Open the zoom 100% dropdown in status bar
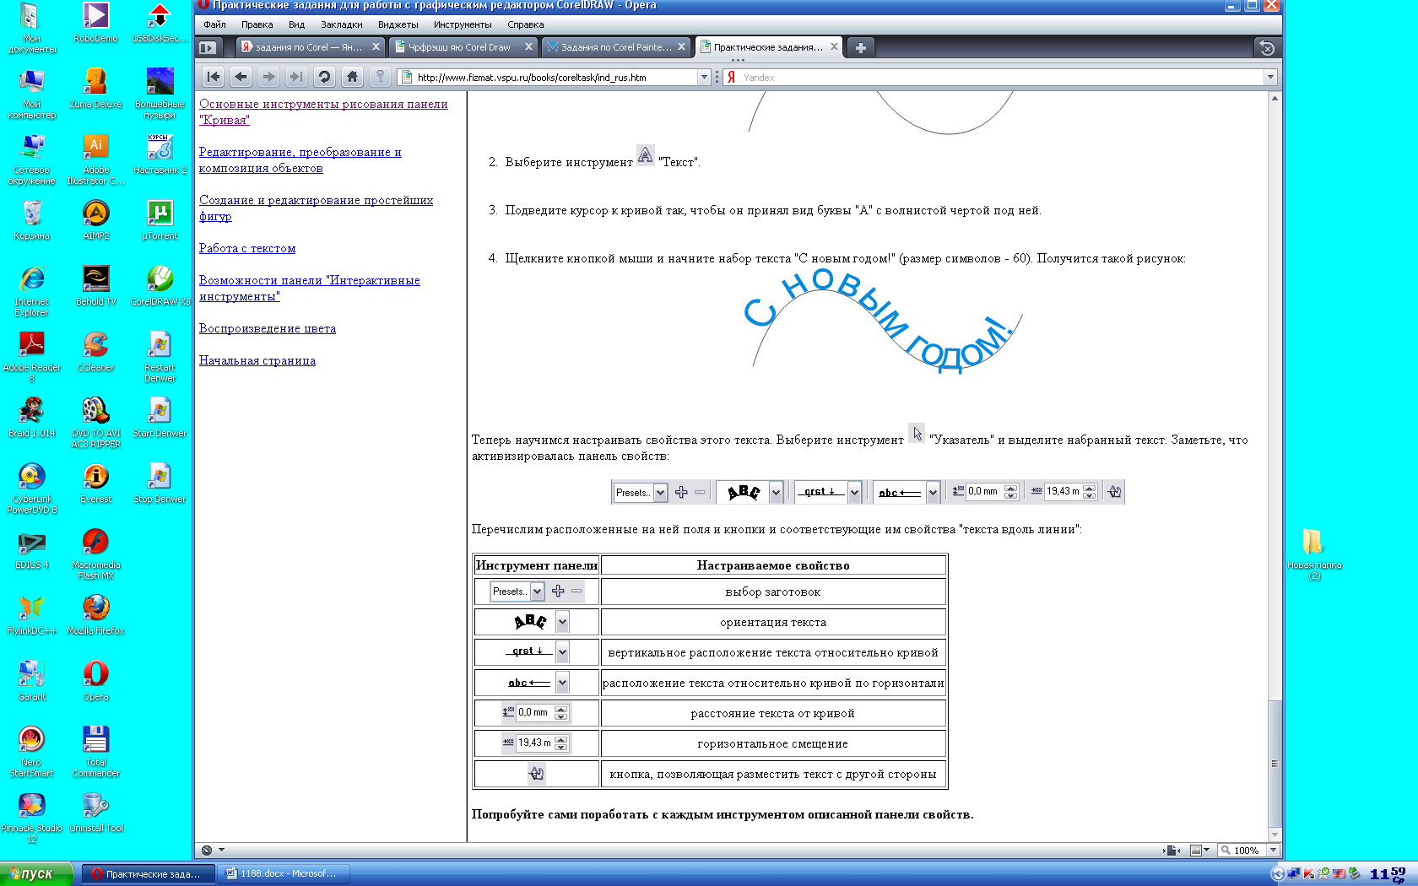The height and width of the screenshot is (886, 1418). coord(1273,850)
